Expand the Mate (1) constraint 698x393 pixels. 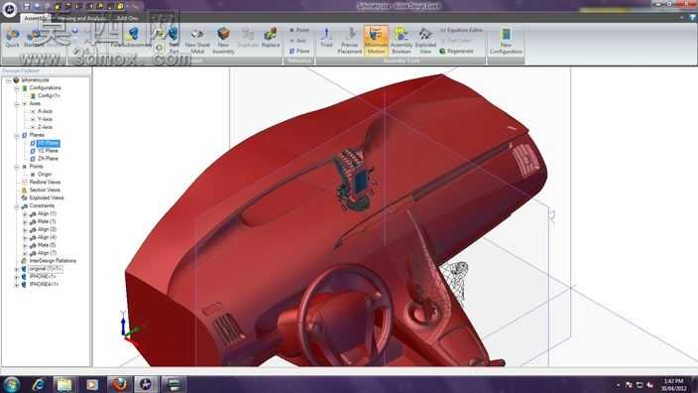(25, 222)
